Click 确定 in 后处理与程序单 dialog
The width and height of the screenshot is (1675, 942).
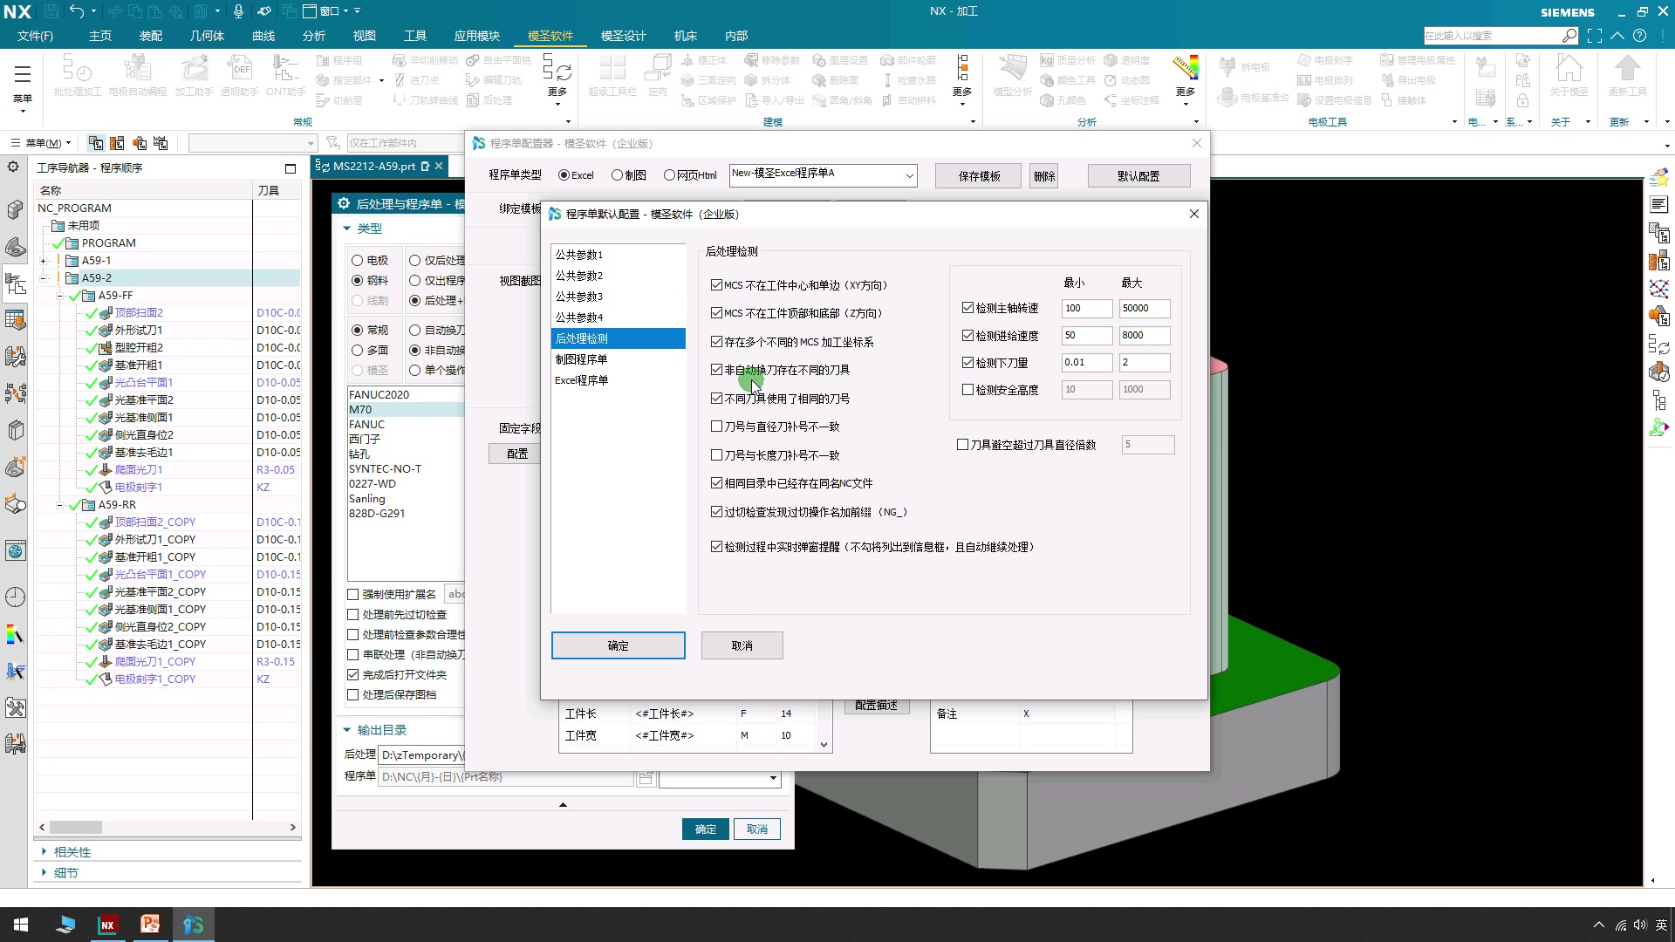pyautogui.click(x=705, y=829)
